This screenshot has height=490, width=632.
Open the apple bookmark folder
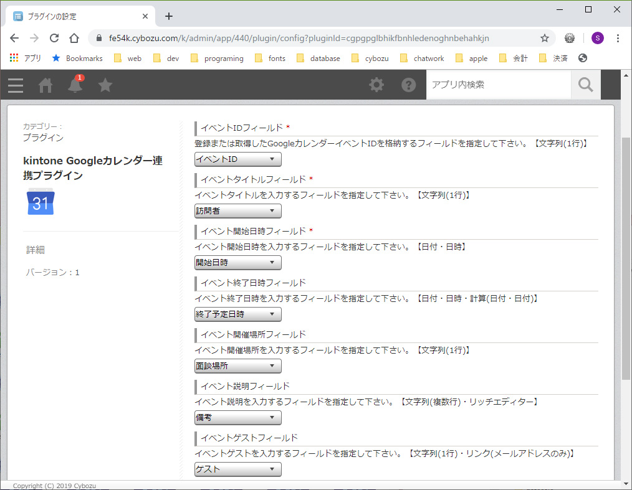click(x=472, y=58)
